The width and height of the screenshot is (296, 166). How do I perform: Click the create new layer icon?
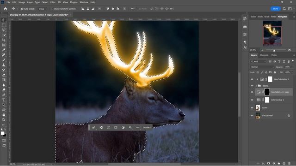tap(284, 163)
